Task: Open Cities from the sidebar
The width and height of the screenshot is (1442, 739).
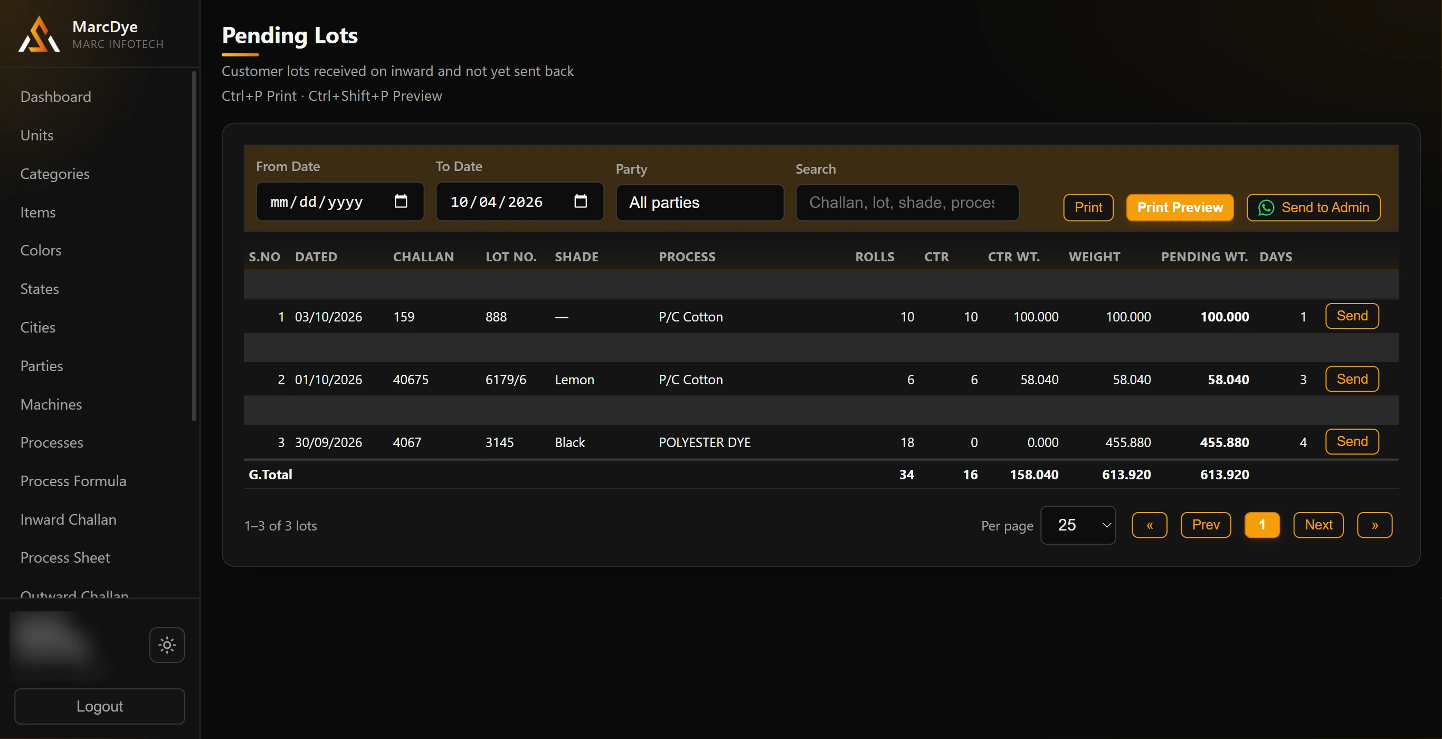Action: [x=38, y=327]
